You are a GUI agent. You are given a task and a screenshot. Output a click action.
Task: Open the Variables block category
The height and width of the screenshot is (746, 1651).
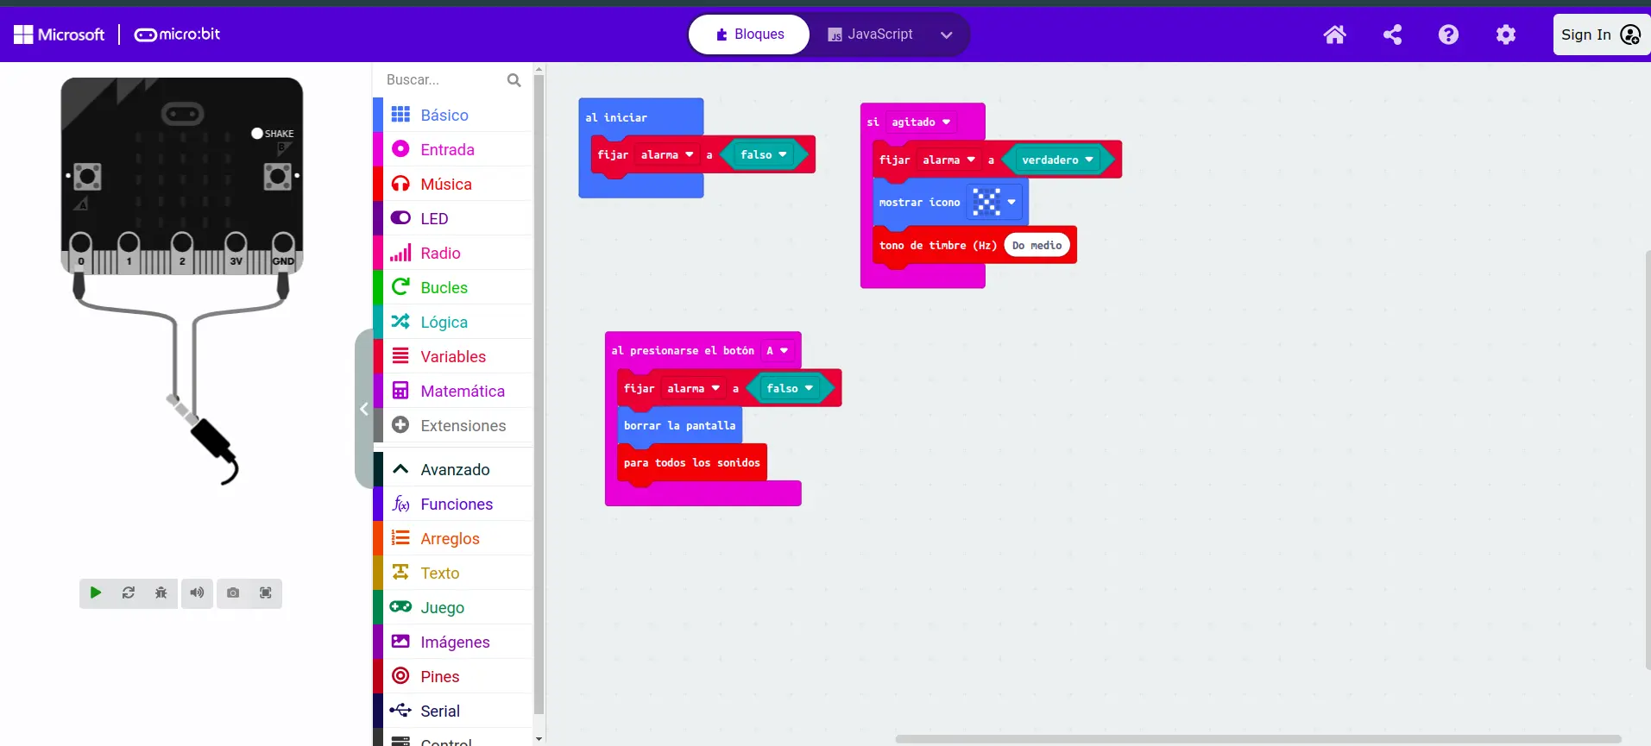point(452,357)
